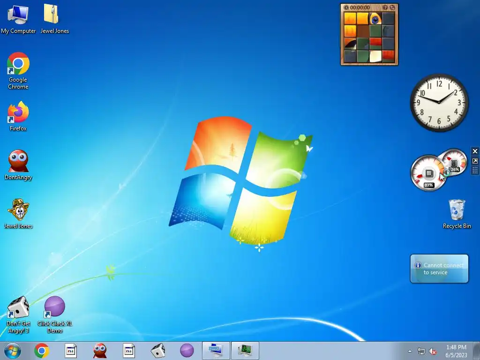Click the puzzle gadget solve/shuffle icon
This screenshot has width=480, height=360.
click(392, 7)
